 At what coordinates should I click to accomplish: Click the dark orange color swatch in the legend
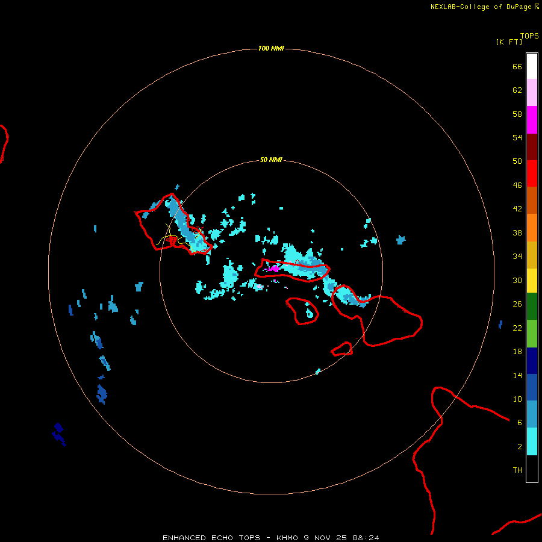click(532, 200)
